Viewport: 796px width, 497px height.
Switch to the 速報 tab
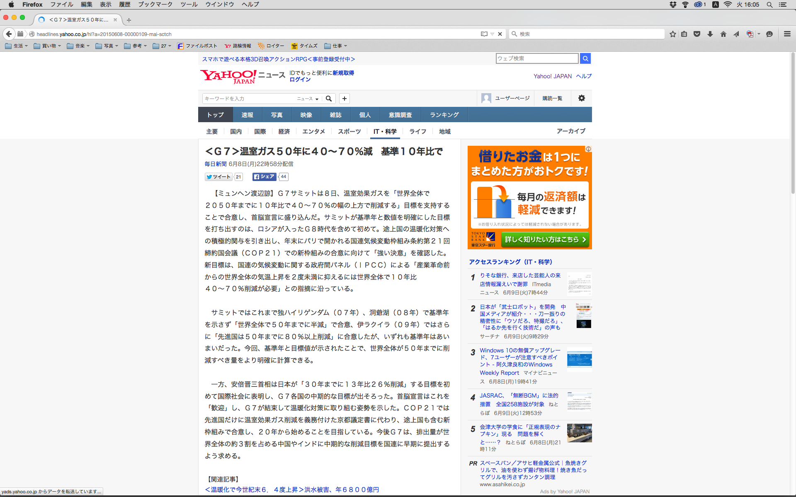pyautogui.click(x=247, y=115)
